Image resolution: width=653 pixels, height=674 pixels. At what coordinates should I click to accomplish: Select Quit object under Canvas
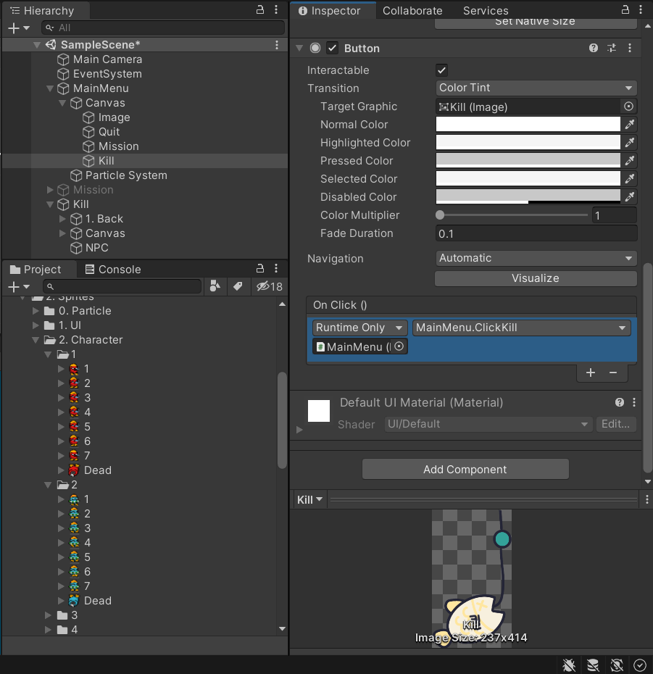click(109, 132)
